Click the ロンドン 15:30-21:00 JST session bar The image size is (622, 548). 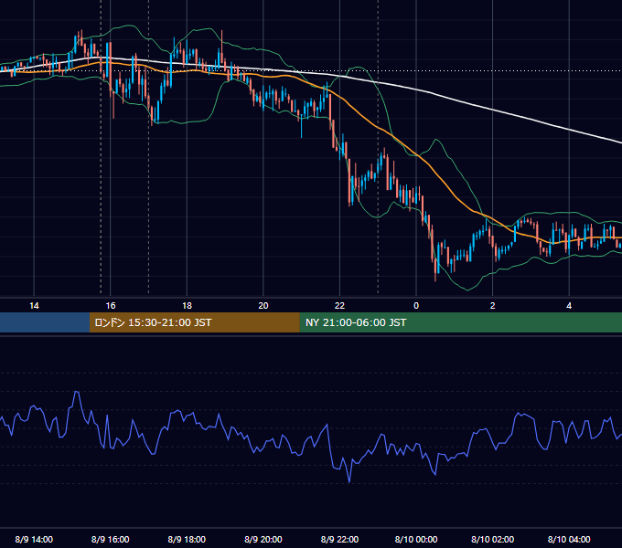pyautogui.click(x=194, y=322)
